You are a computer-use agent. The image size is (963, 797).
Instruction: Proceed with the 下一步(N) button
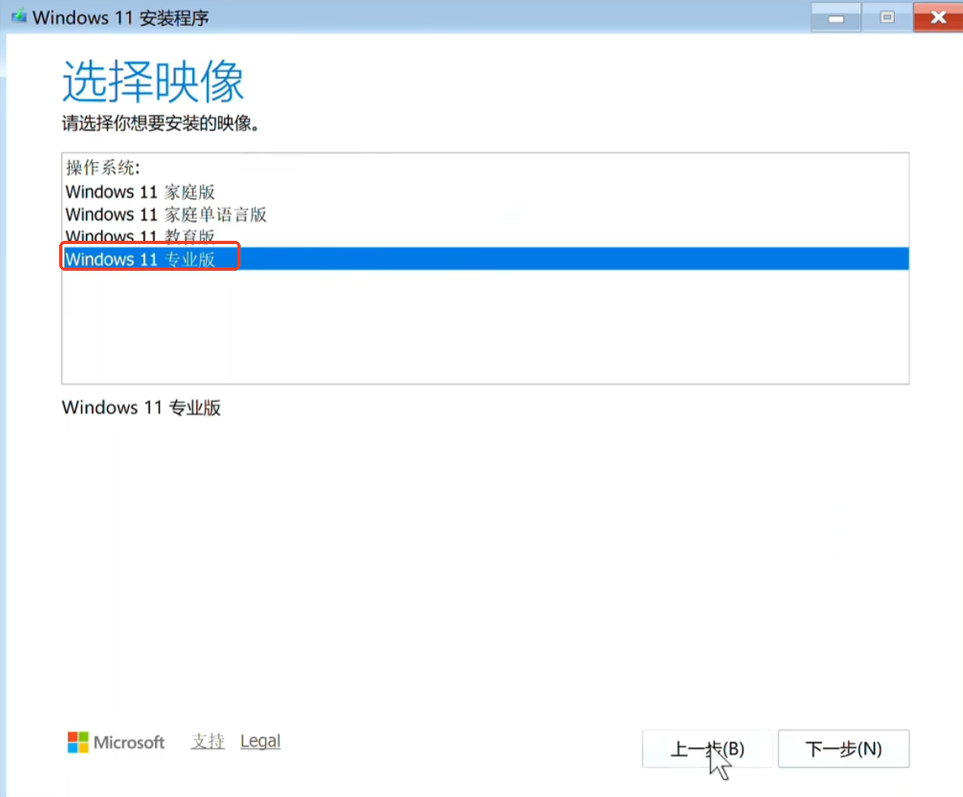tap(843, 749)
